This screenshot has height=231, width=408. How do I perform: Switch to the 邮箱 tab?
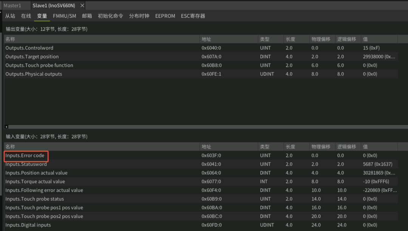pos(87,16)
